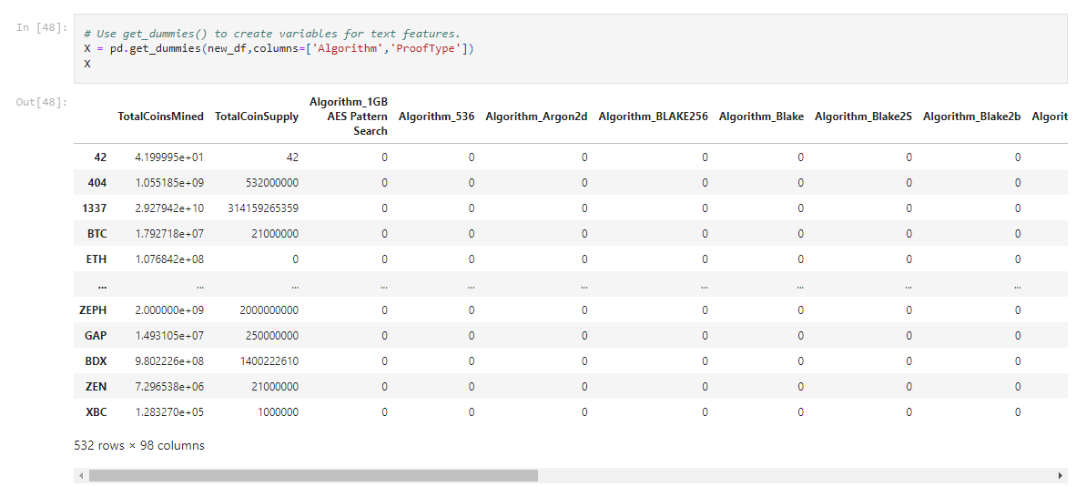Image resolution: width=1076 pixels, height=487 pixels.
Task: Click BTC's TotalCoinSupply value 21000000
Action: (275, 234)
